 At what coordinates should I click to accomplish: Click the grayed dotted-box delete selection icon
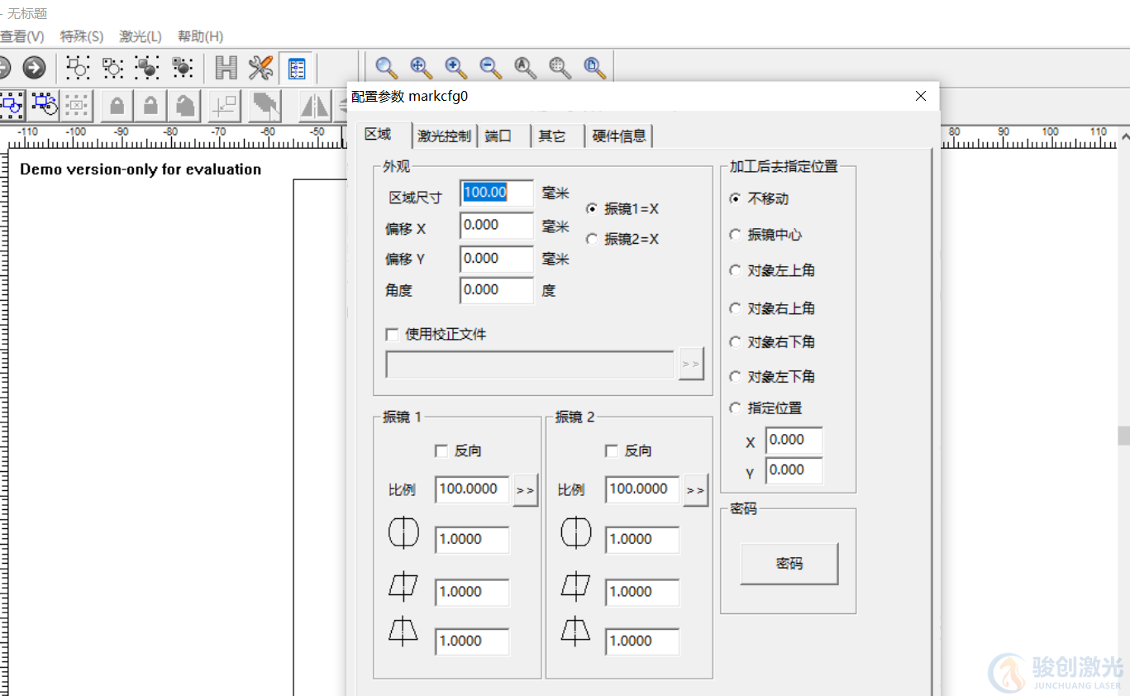coord(77,105)
